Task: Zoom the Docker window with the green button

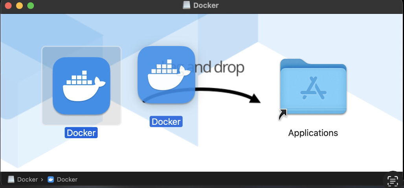Action: point(31,5)
